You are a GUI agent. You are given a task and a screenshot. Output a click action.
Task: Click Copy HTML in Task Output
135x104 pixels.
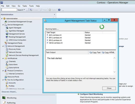pyautogui.click(x=108, y=52)
